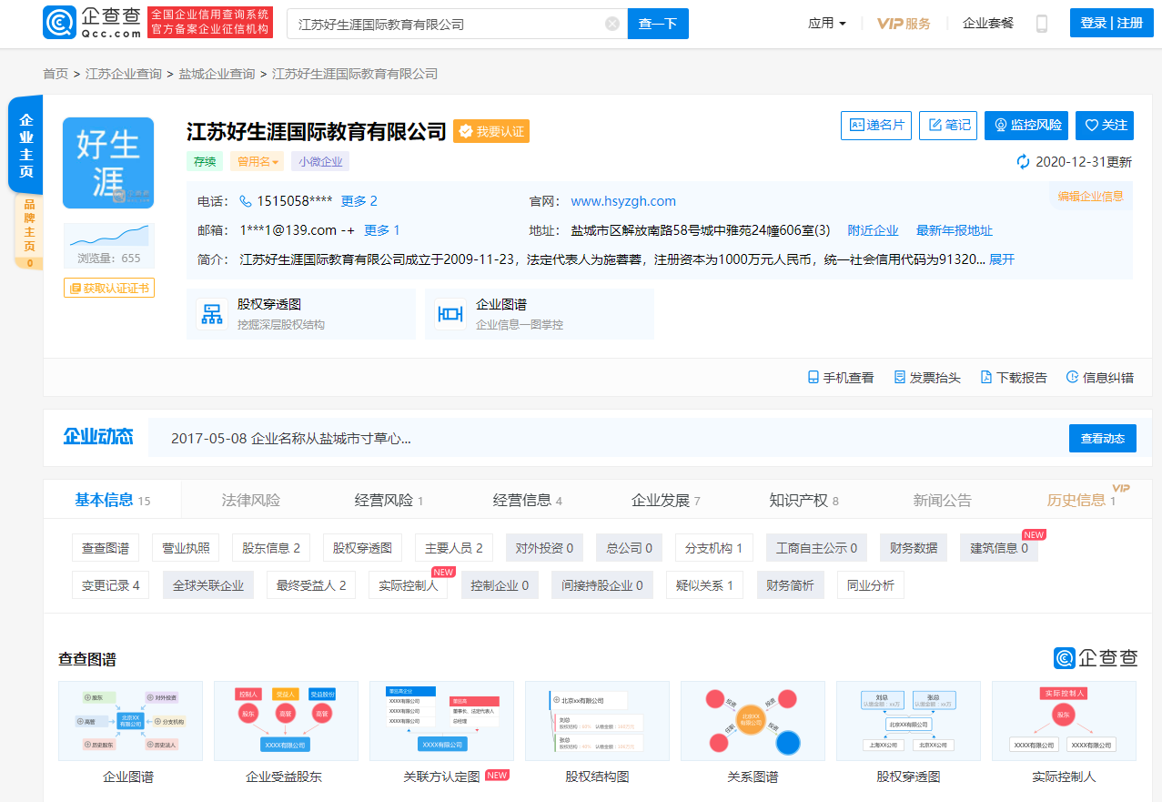Switch to 基本信息 tab
The image size is (1162, 802).
coord(113,500)
